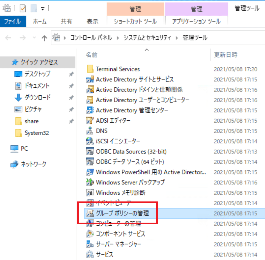Select Active Directory Administrative Center icon
This screenshot has width=265, height=260.
point(90,110)
